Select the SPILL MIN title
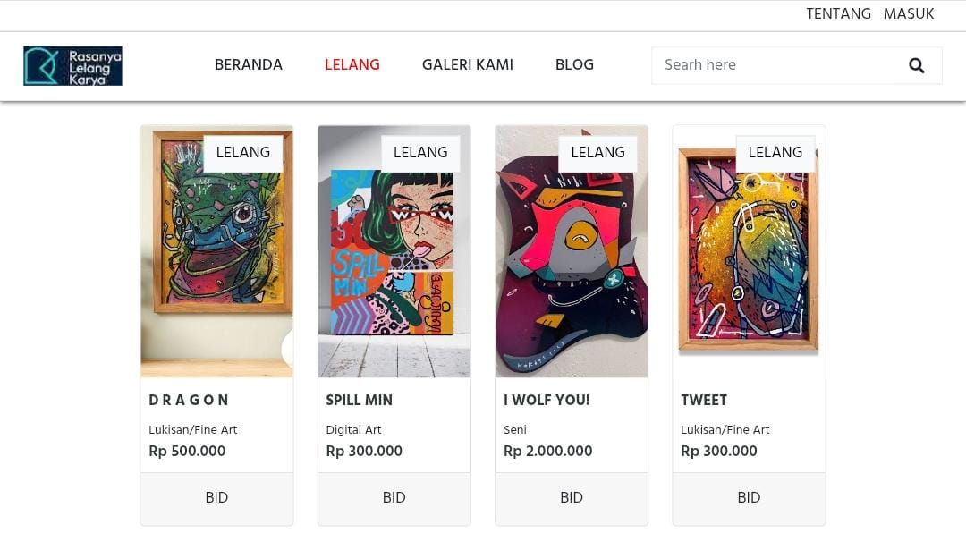 [x=360, y=400]
